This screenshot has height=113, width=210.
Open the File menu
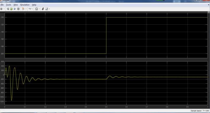(2, 5)
